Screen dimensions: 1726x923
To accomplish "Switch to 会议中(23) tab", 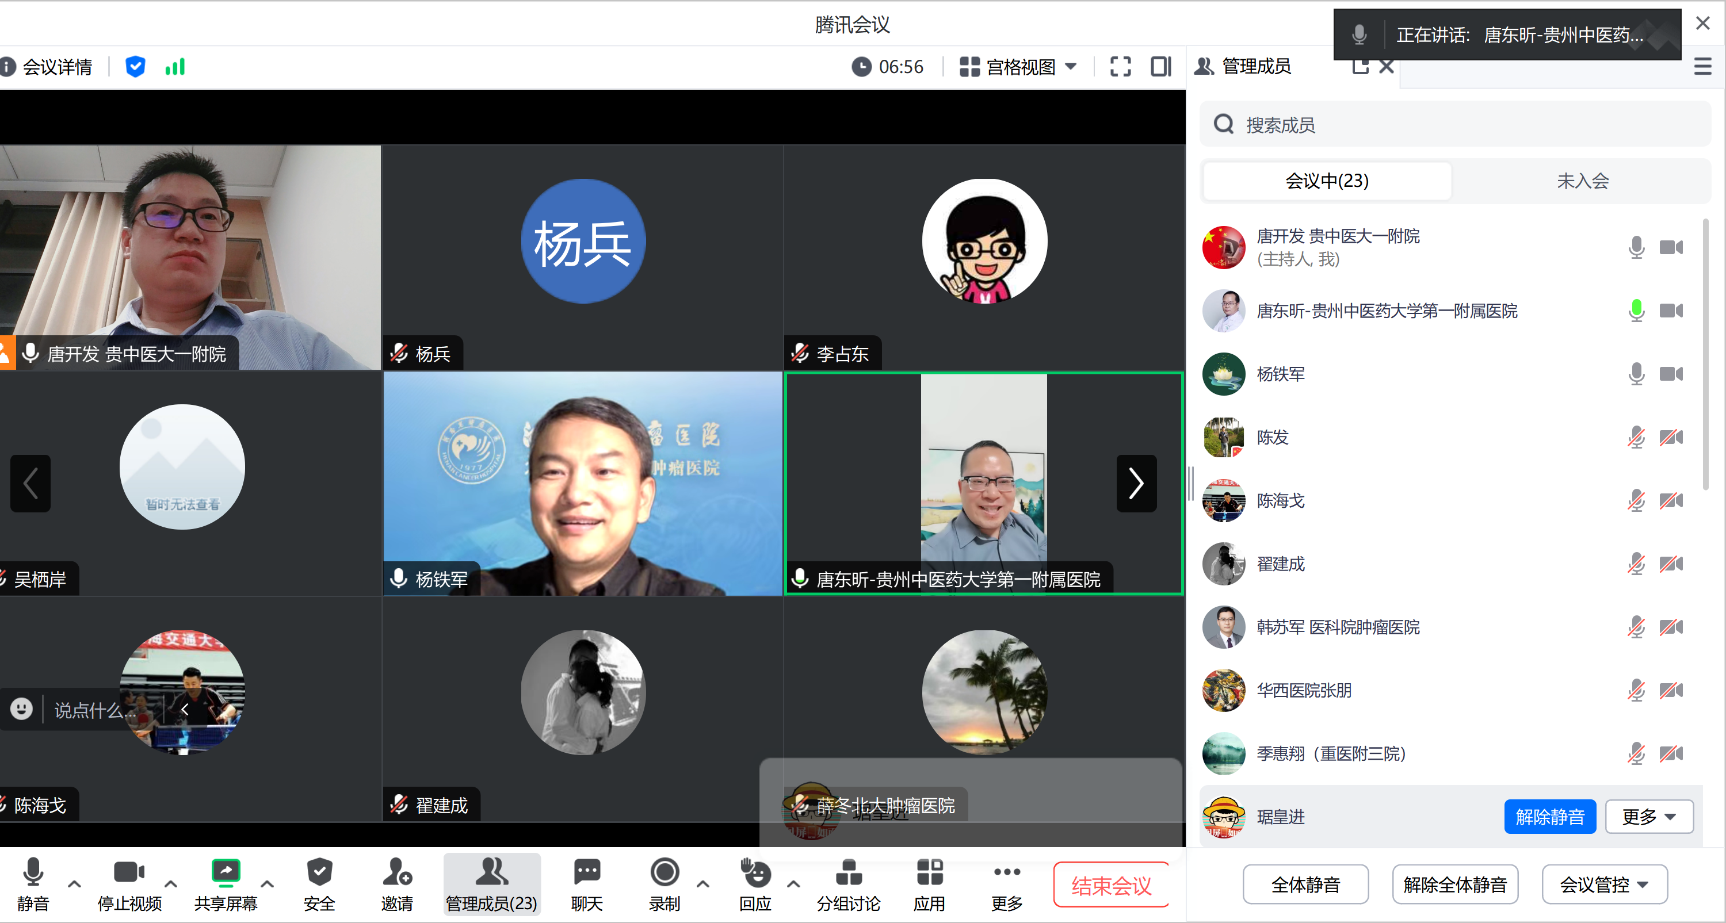I will tap(1327, 181).
